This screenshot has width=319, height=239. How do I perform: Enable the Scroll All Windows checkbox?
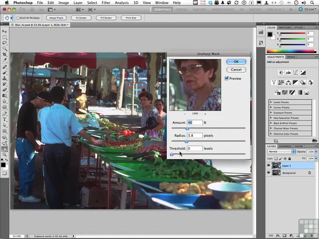click(x=18, y=18)
